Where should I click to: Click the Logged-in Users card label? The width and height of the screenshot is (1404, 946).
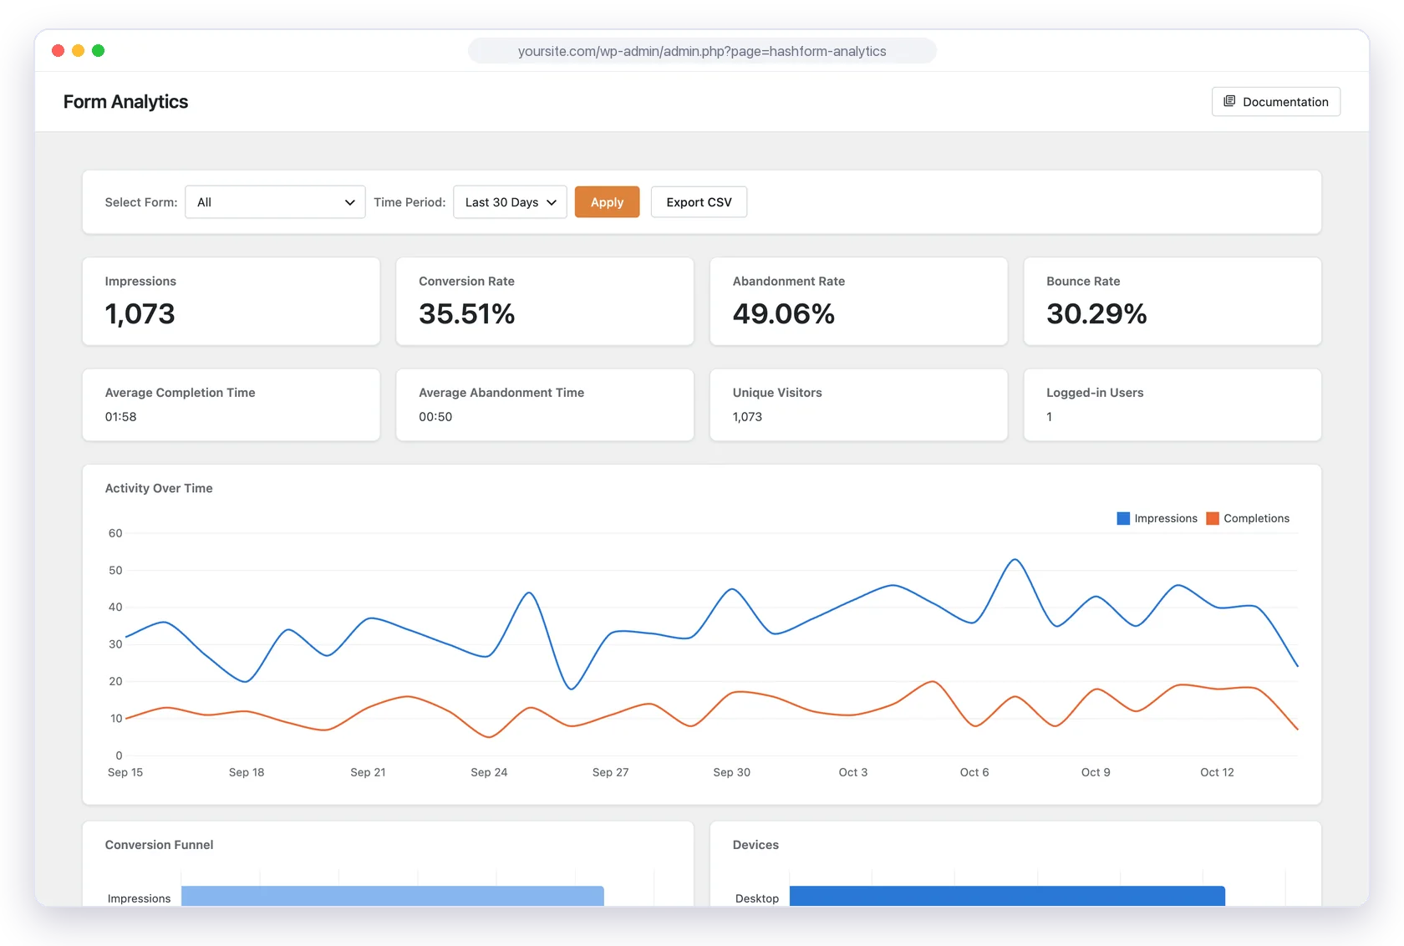pyautogui.click(x=1095, y=393)
